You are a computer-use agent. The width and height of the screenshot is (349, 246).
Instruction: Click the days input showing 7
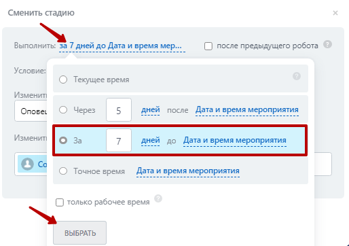(119, 141)
